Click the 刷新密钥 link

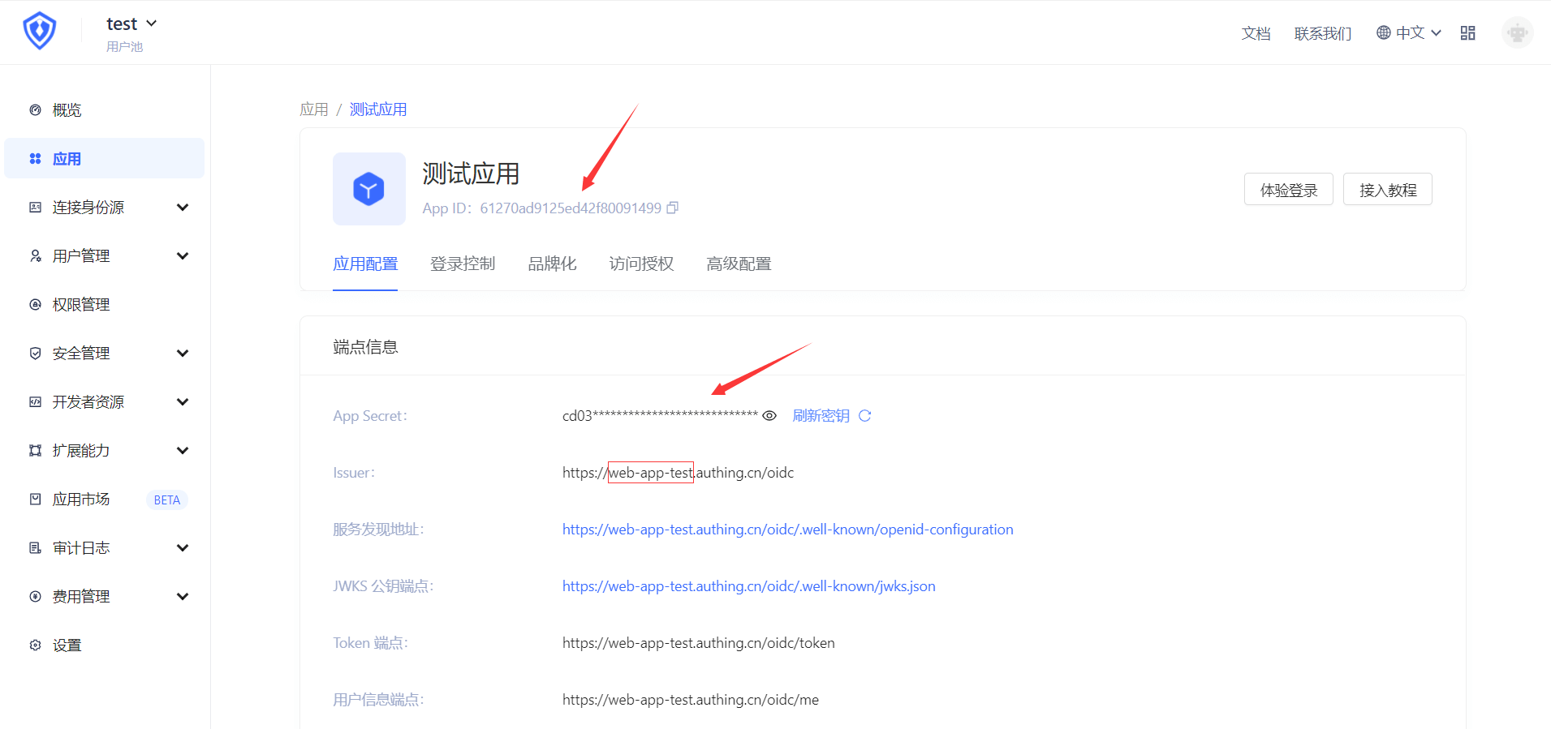tap(821, 416)
